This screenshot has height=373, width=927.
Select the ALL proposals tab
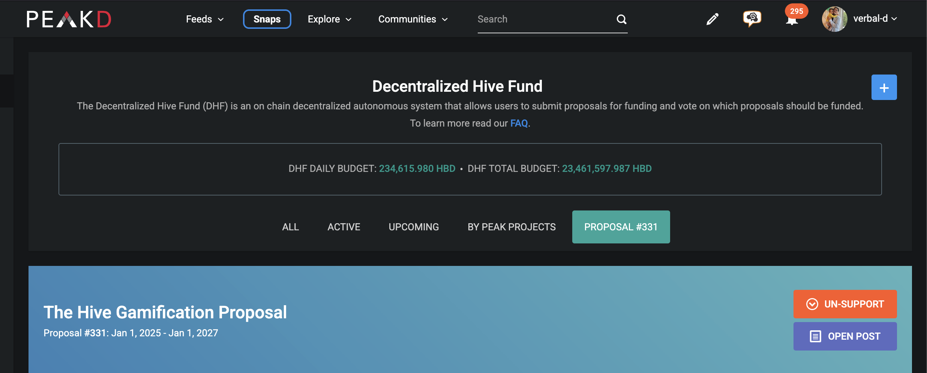[291, 227]
